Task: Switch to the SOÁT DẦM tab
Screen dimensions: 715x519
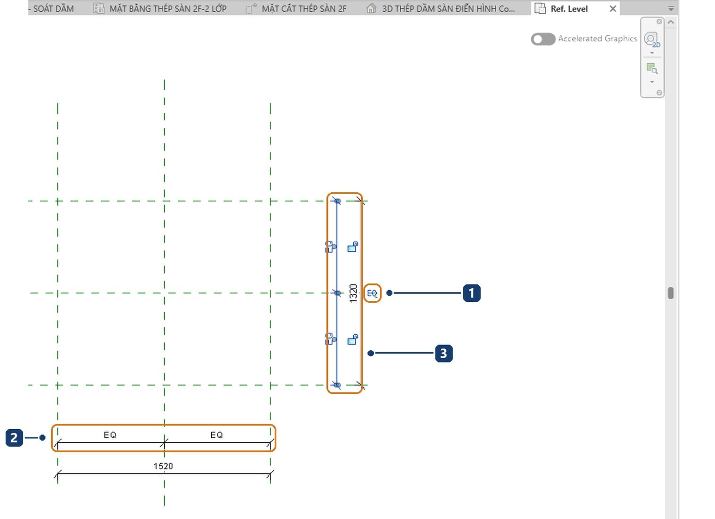Action: pyautogui.click(x=52, y=8)
